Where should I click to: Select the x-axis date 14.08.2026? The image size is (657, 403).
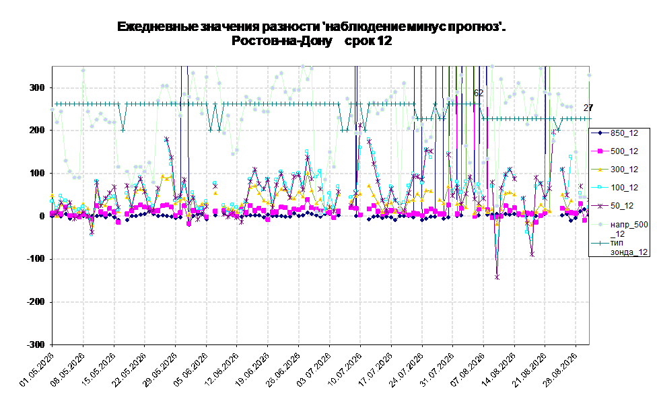(x=499, y=369)
